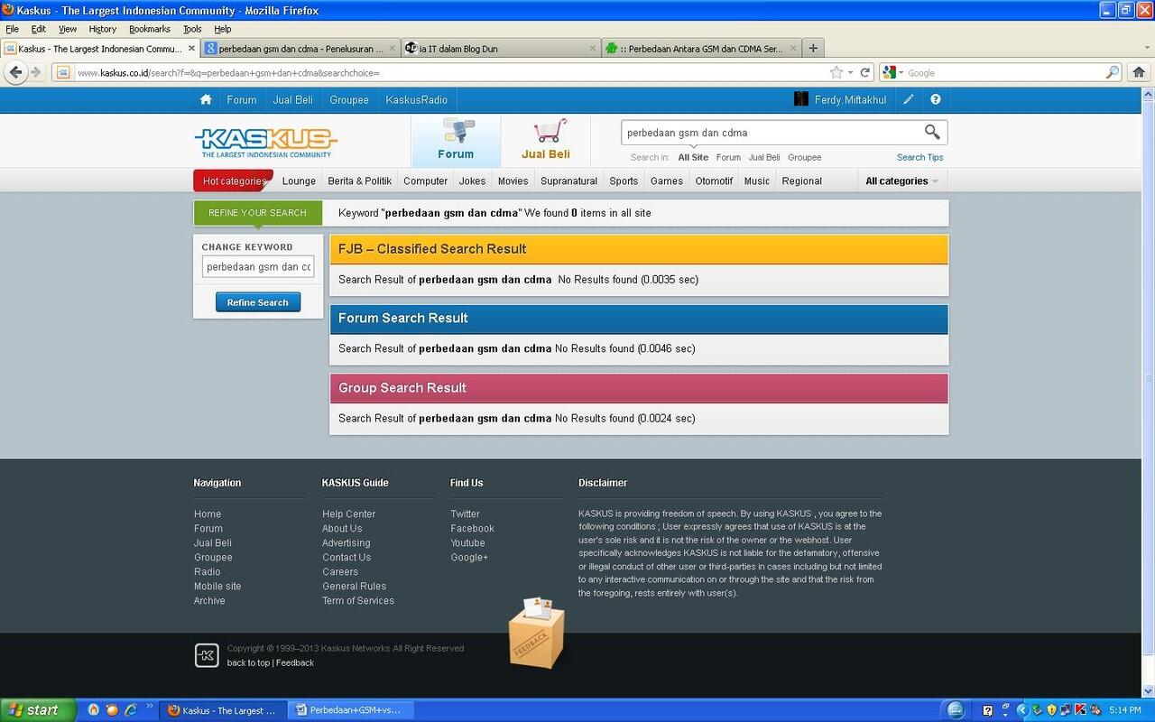This screenshot has width=1155, height=722.
Task: Launch Internet Explorer from quick launch
Action: tap(131, 710)
